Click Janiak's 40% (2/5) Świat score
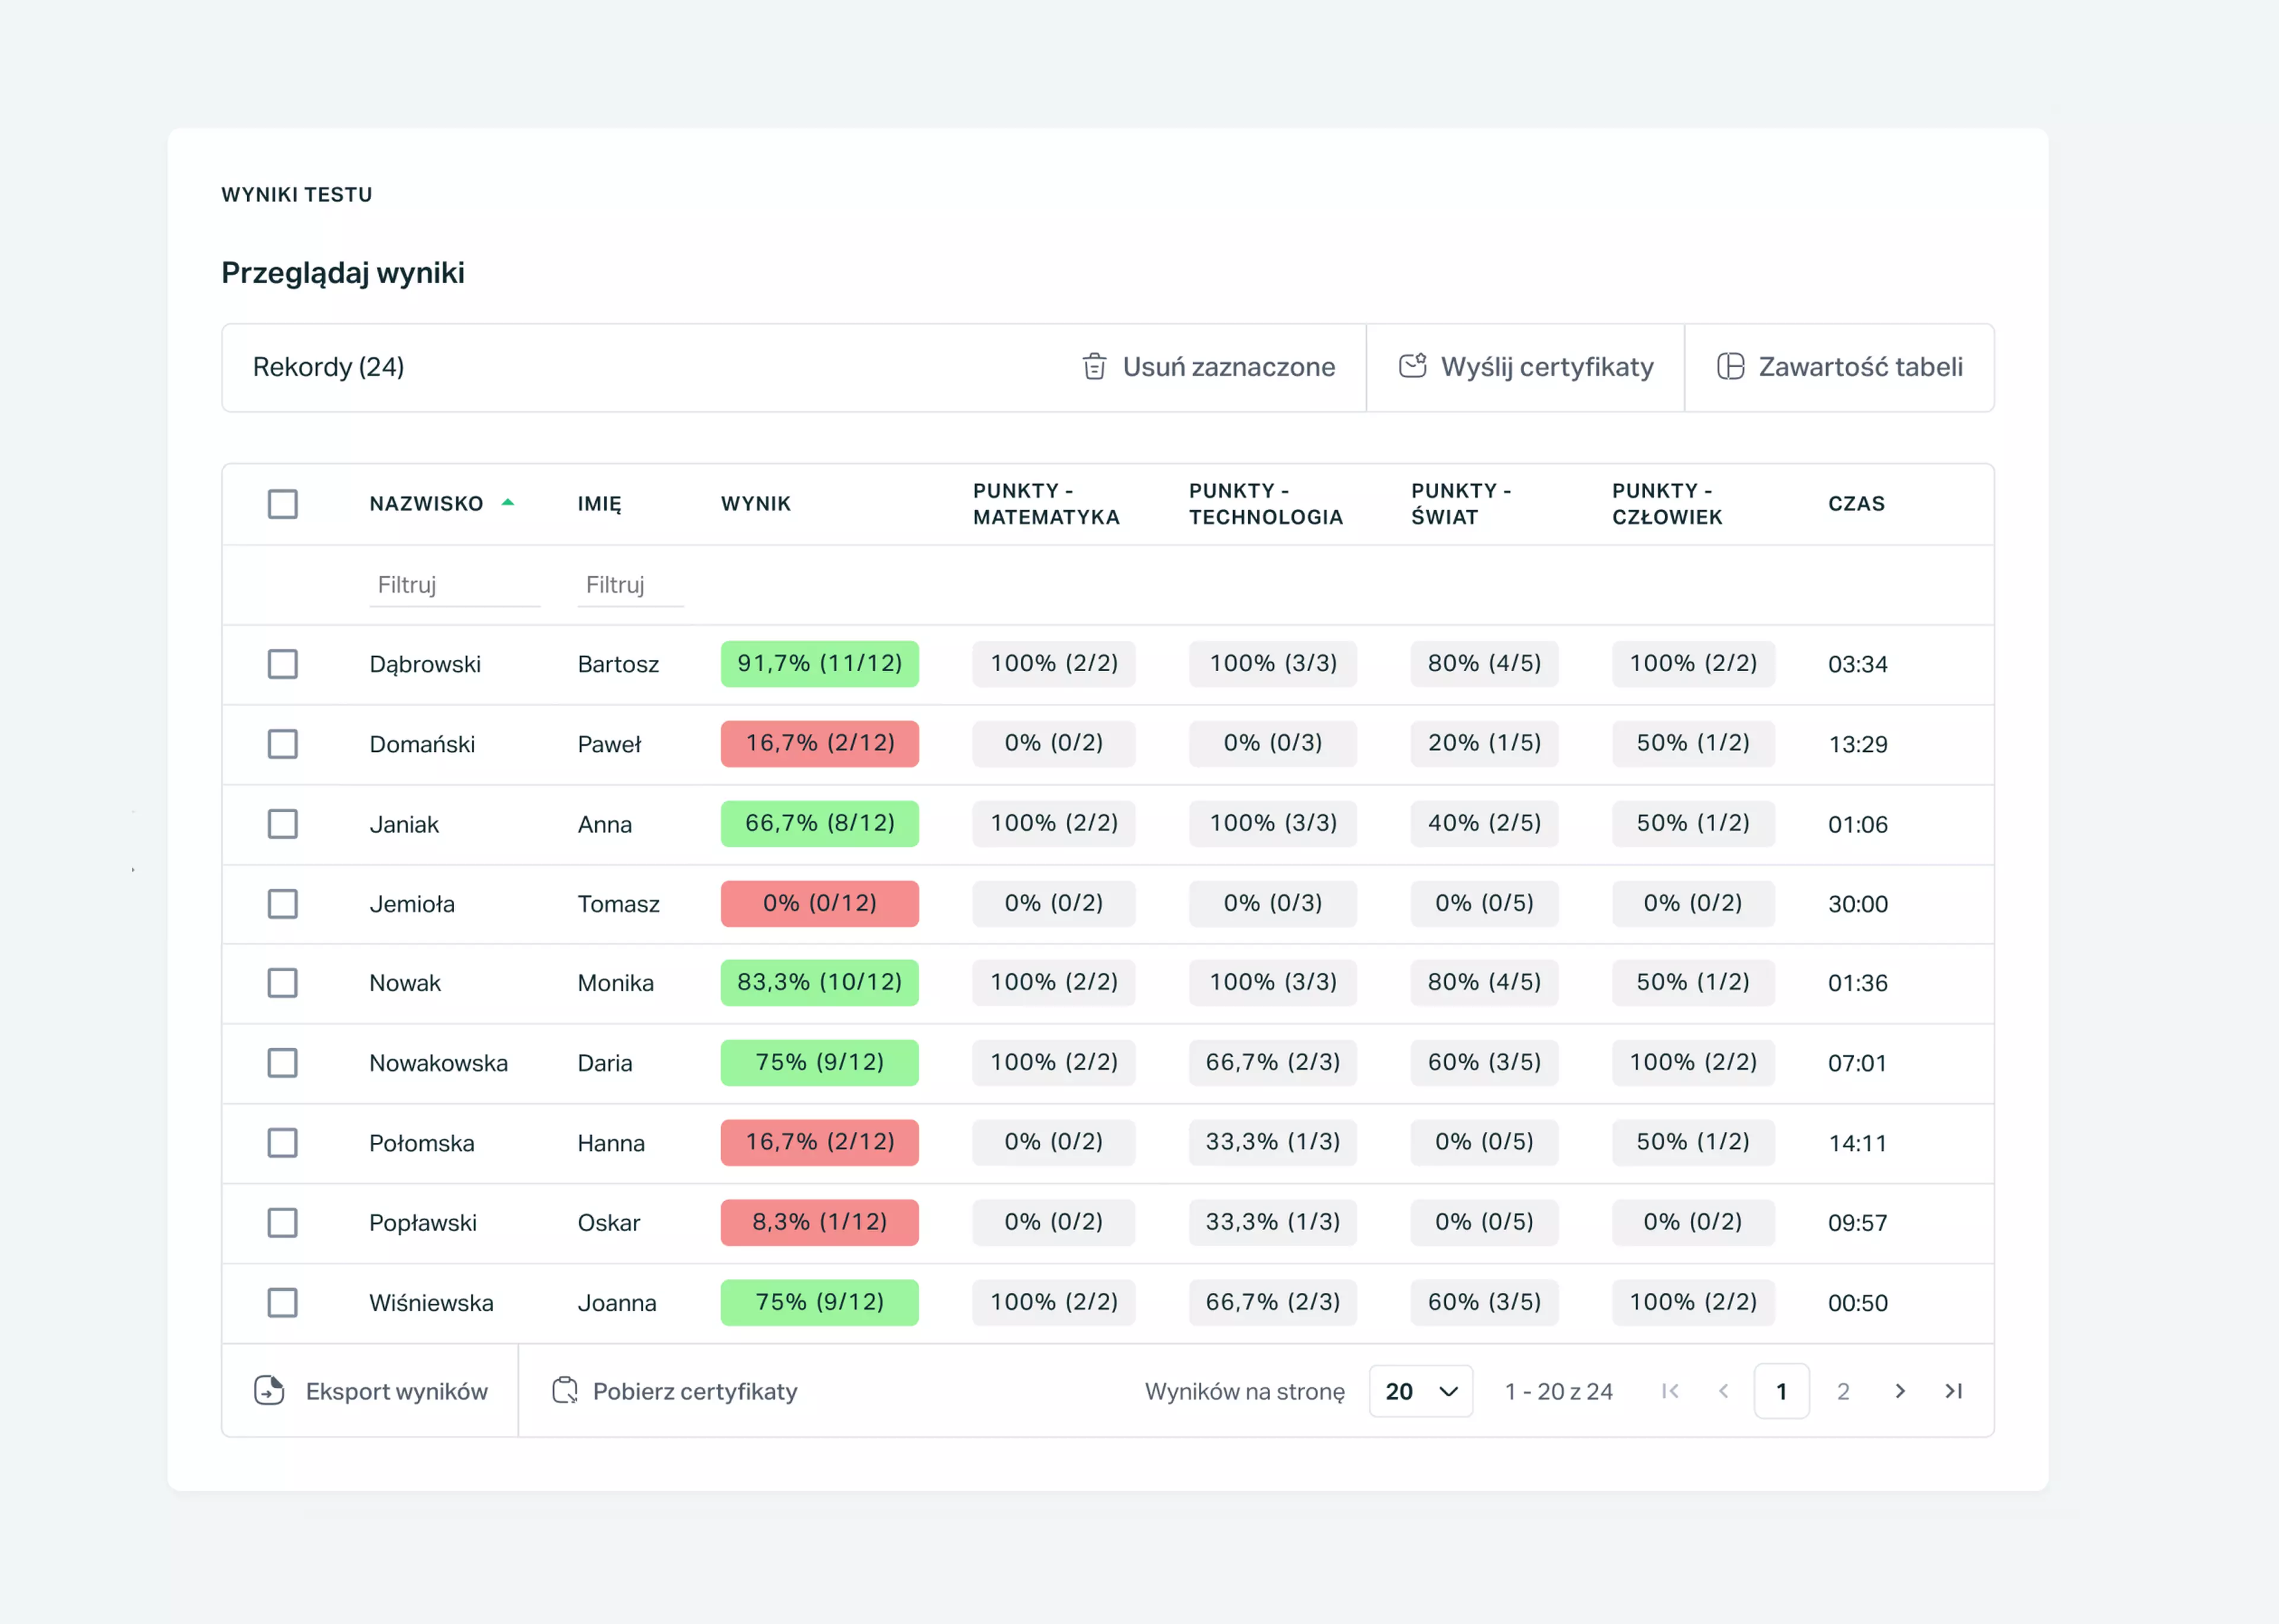 1484,824
